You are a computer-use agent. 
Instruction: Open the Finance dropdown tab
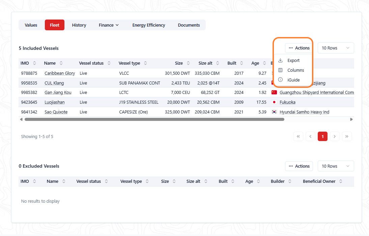coord(109,25)
